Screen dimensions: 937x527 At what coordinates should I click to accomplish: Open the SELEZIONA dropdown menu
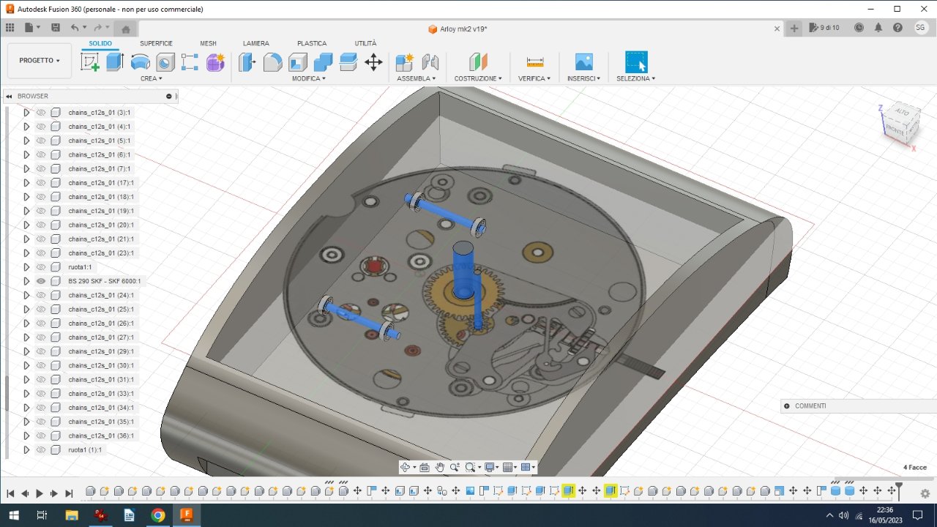pyautogui.click(x=635, y=78)
